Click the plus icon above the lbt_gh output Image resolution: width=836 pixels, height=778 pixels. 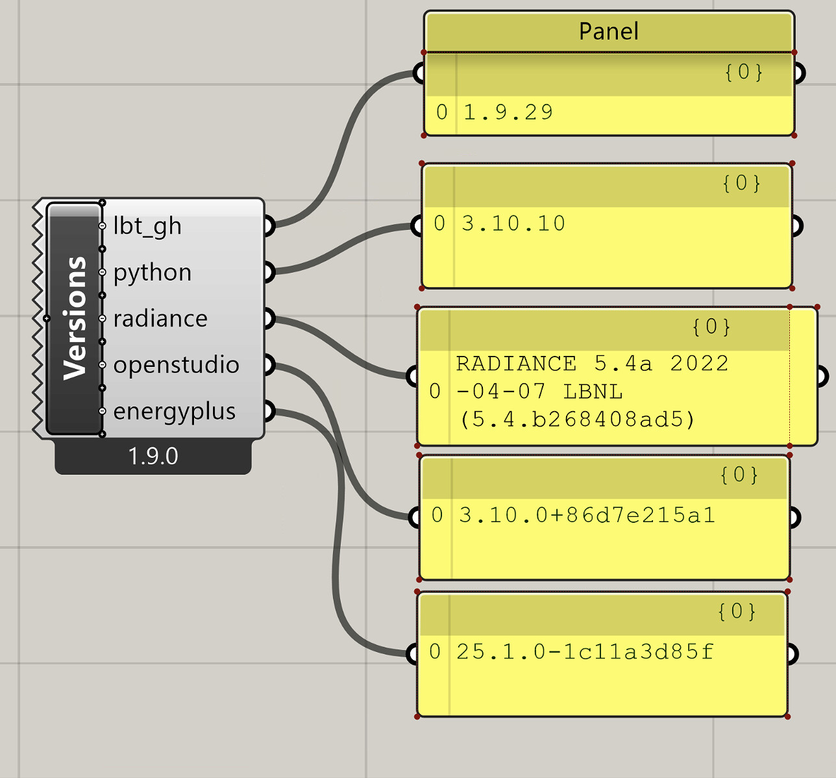102,203
